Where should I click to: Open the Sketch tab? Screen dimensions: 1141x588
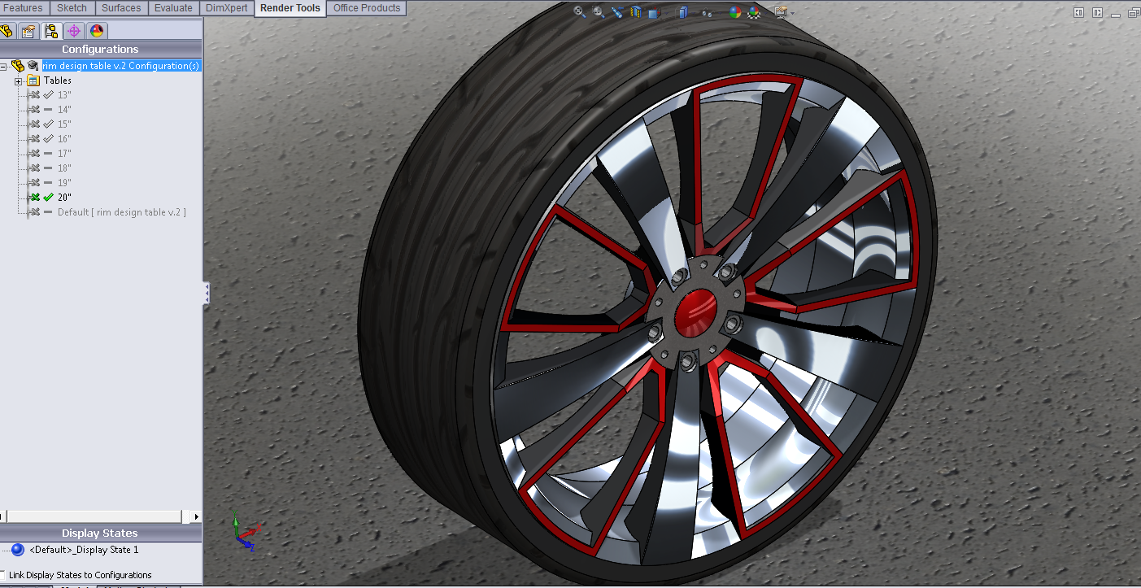pyautogui.click(x=72, y=8)
